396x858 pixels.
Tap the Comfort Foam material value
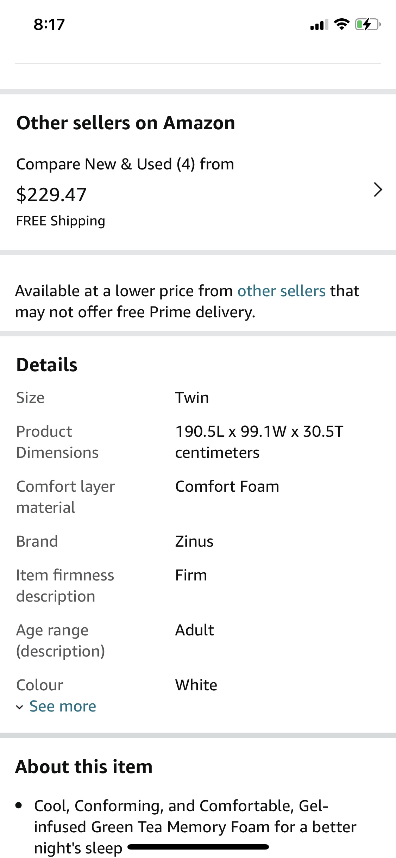(227, 486)
